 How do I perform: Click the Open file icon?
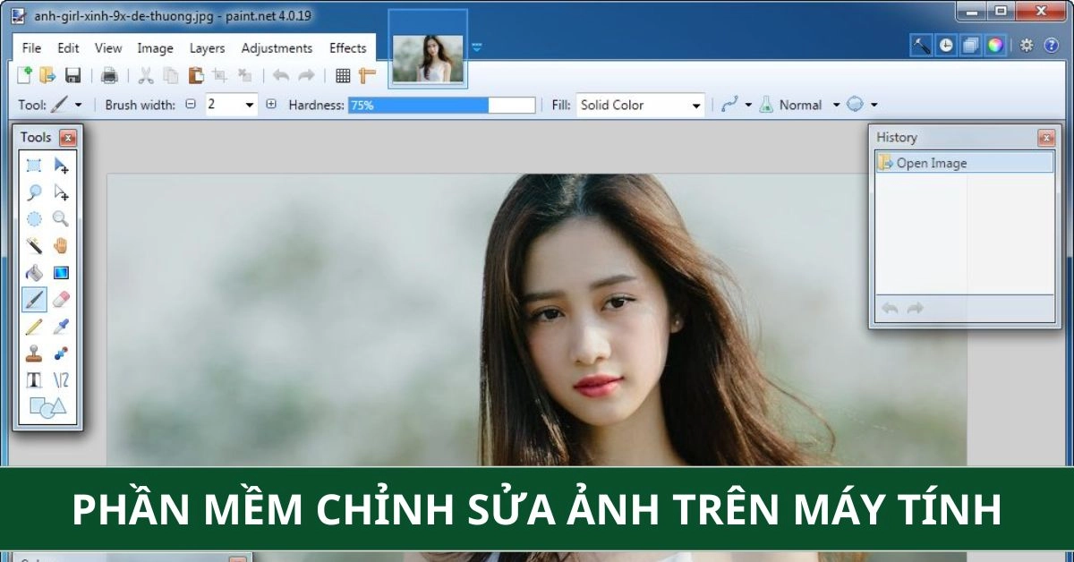tap(47, 75)
